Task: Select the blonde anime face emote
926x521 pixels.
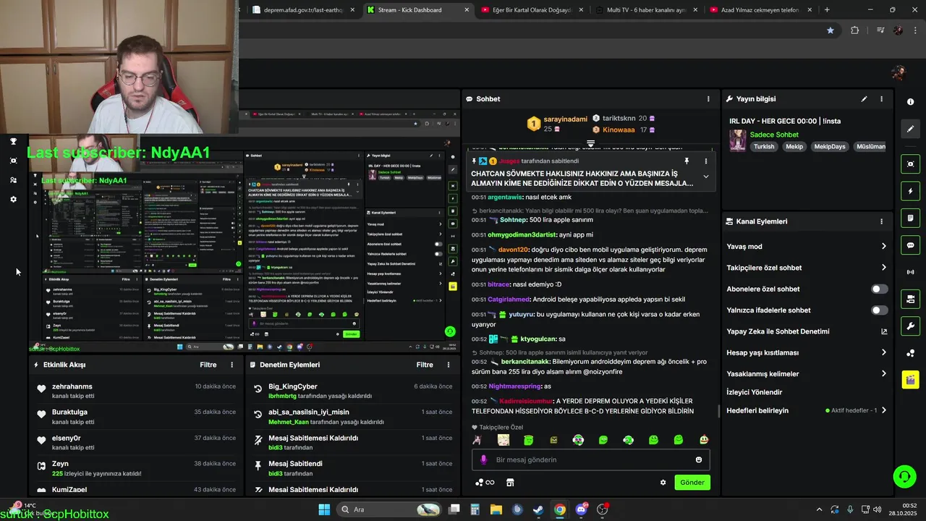Action: [x=503, y=440]
